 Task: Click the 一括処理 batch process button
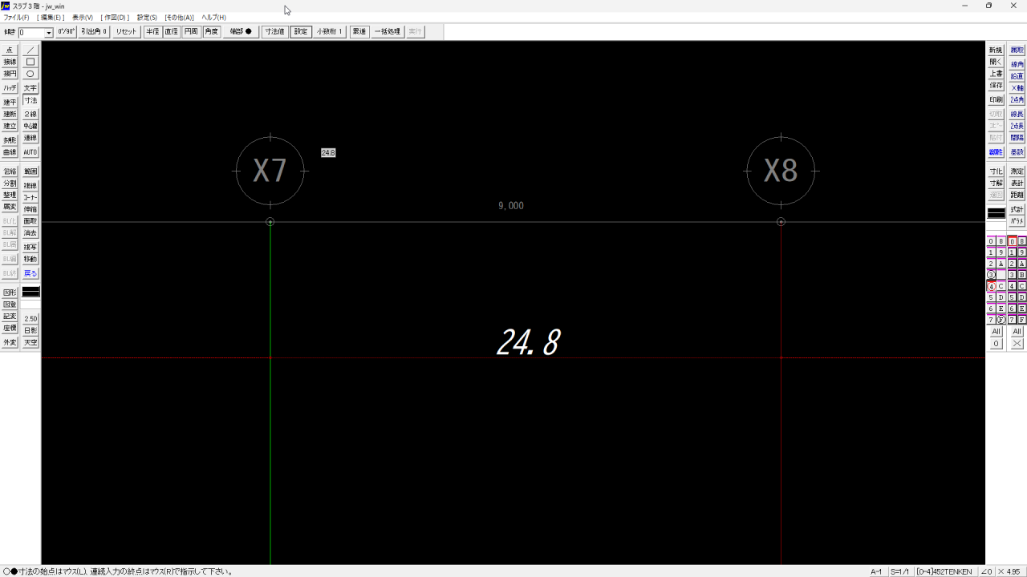(388, 32)
